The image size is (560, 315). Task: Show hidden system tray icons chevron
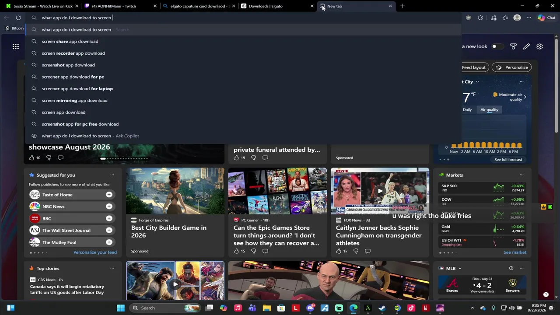(x=472, y=308)
